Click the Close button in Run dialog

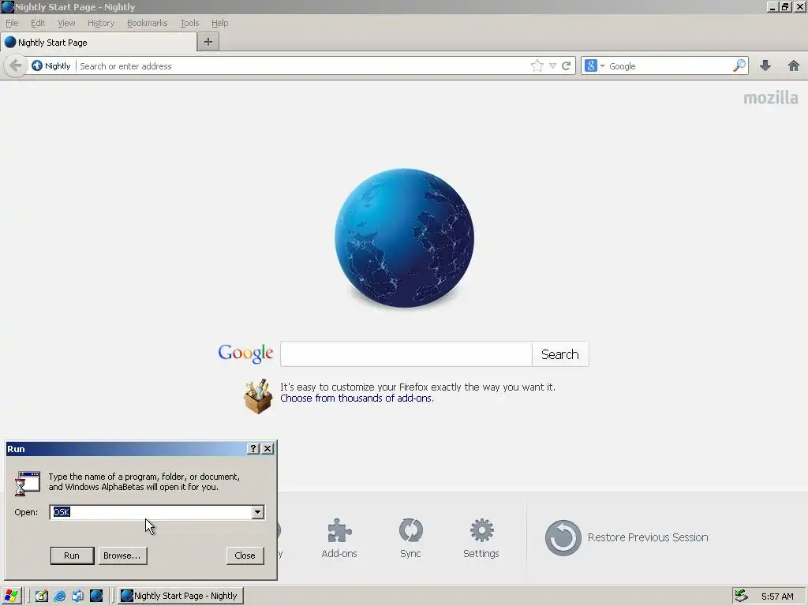[245, 555]
